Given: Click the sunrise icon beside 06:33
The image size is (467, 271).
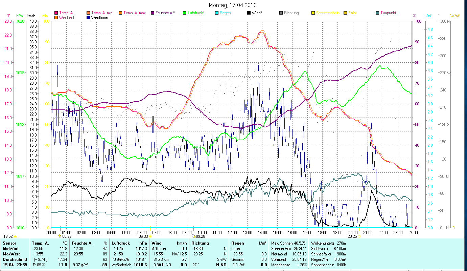Looking at the screenshot, I should point(150,236).
